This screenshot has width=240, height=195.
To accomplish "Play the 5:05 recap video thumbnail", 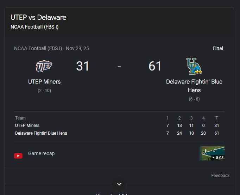I will (212, 153).
